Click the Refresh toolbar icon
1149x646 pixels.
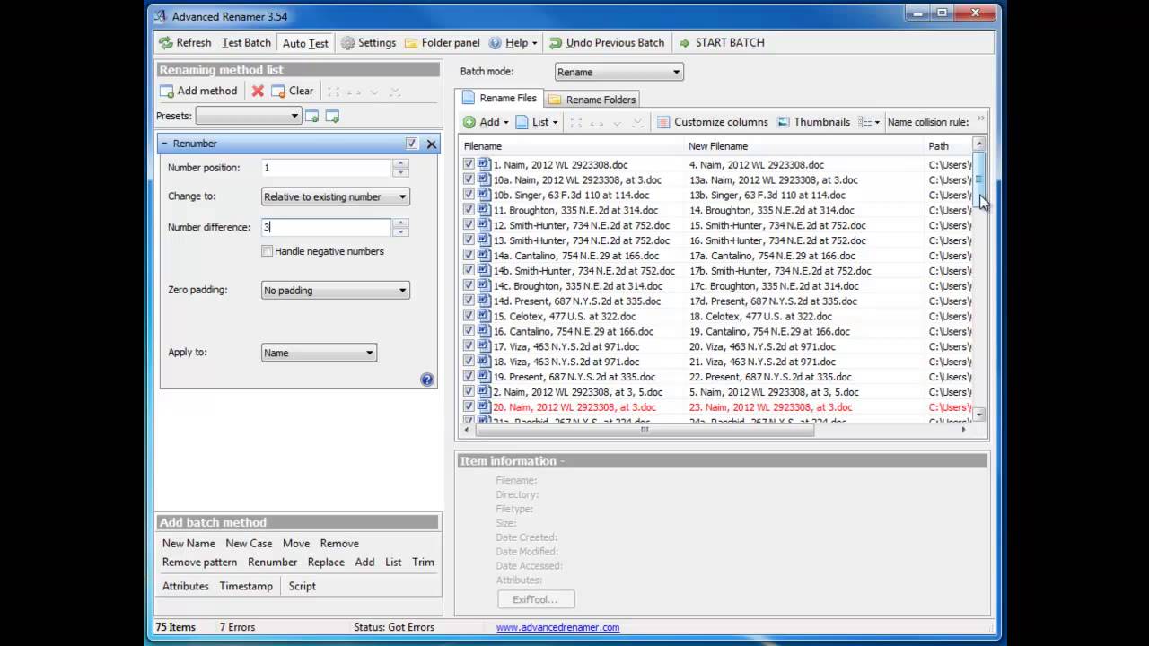pos(166,43)
